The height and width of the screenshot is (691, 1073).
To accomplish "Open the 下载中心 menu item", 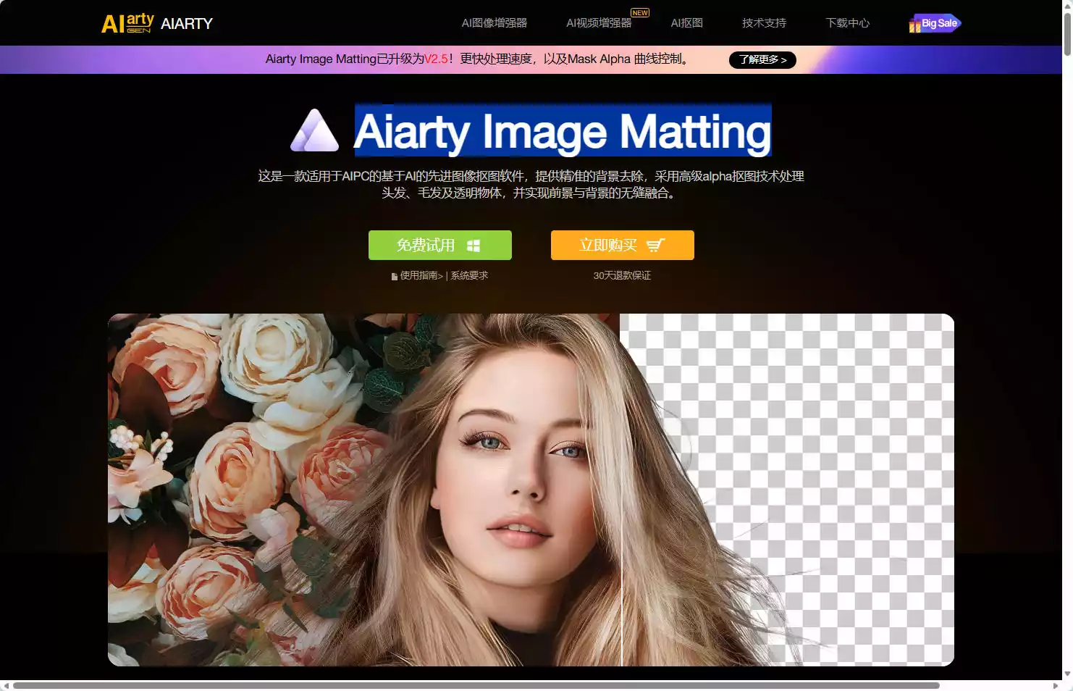I will coord(847,23).
